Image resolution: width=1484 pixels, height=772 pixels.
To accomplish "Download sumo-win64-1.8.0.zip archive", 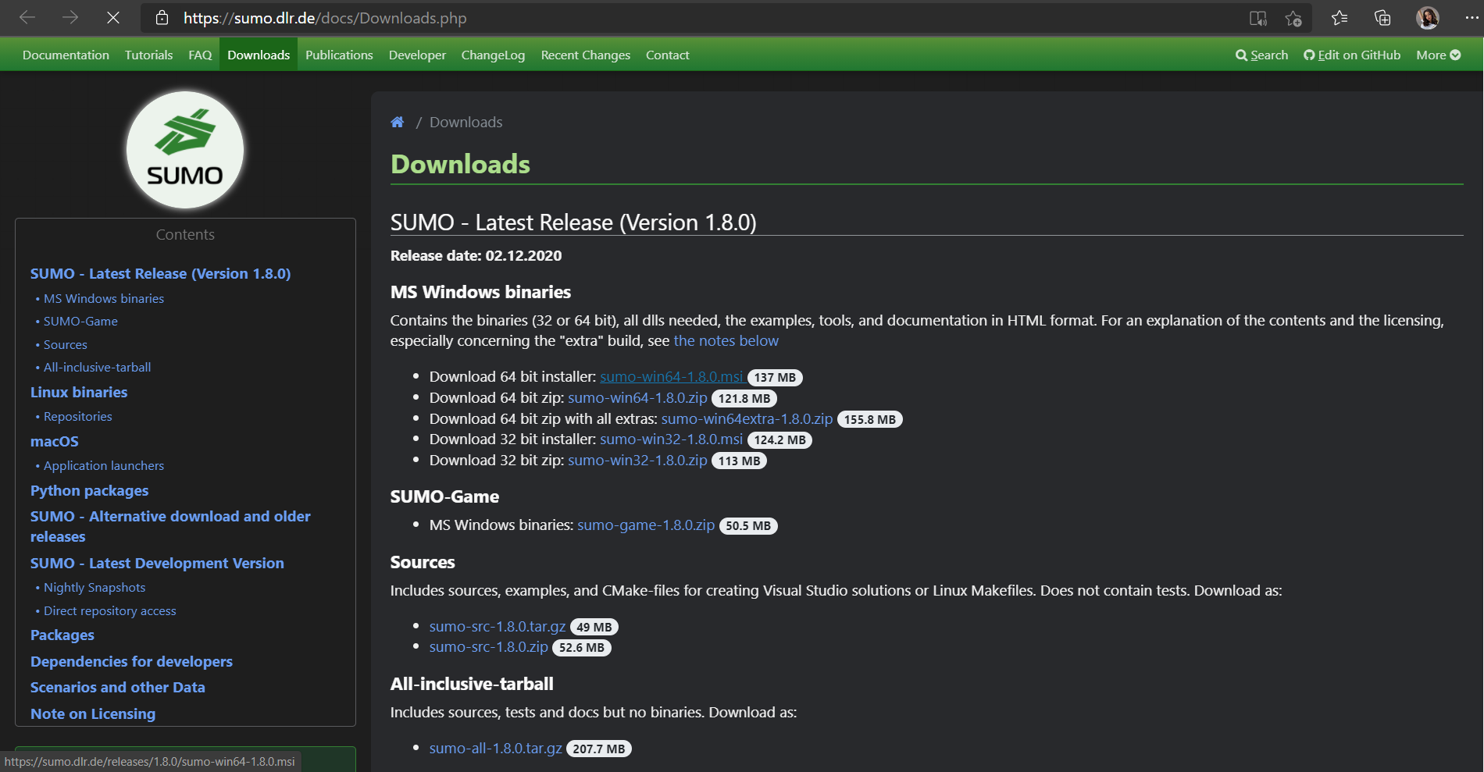I will click(637, 398).
